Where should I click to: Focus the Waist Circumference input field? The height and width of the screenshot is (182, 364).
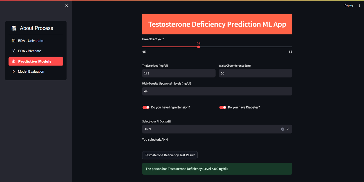(255, 73)
